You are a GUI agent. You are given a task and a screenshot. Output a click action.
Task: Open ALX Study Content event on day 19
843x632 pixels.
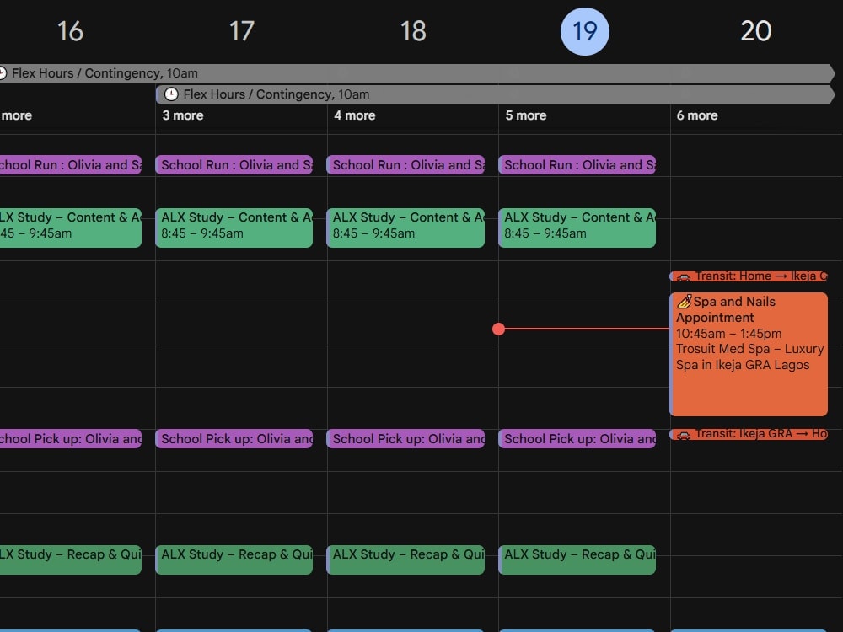tap(577, 228)
